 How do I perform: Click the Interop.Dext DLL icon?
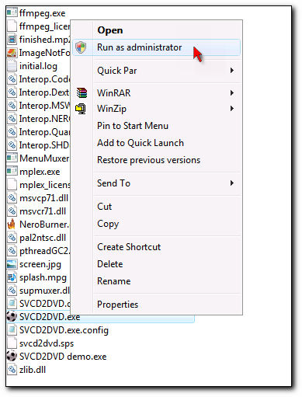point(12,92)
